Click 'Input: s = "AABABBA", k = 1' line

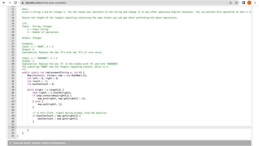pyautogui.click(x=40, y=58)
